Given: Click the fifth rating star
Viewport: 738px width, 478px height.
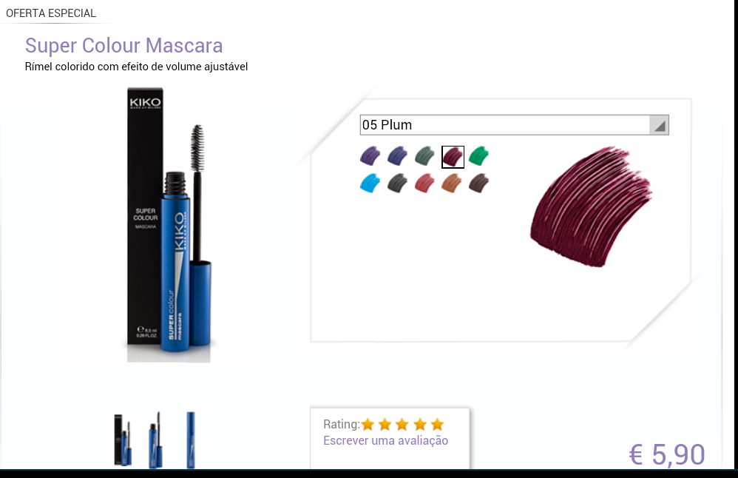Looking at the screenshot, I should 437,425.
